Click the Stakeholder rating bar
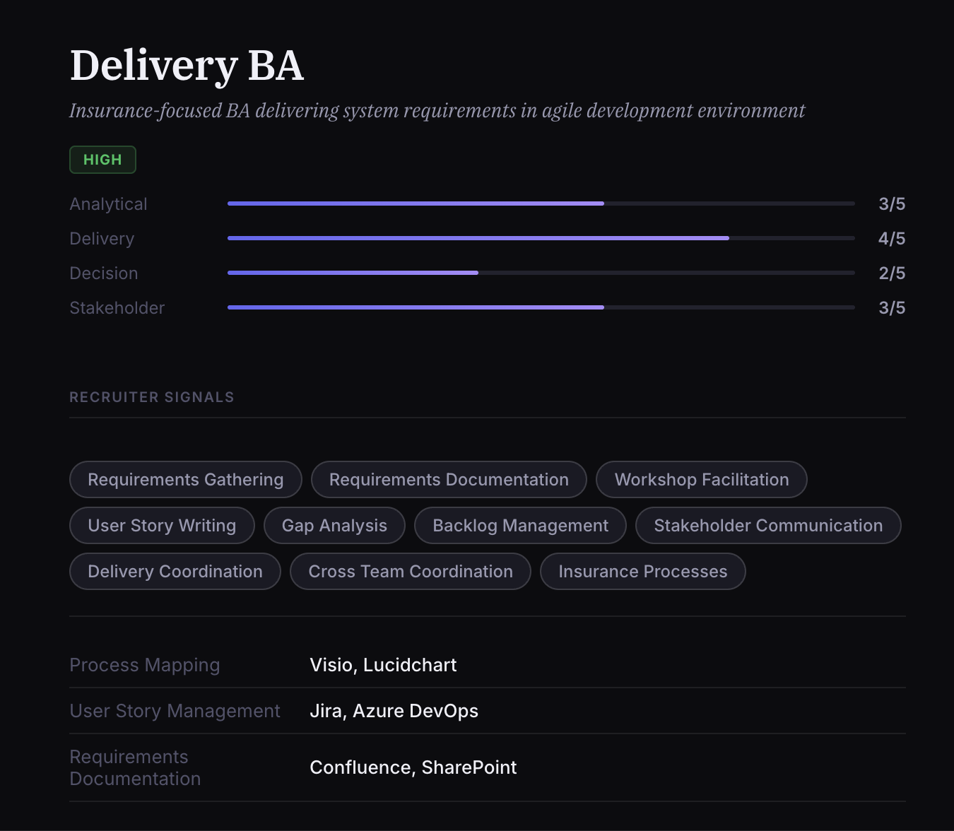The height and width of the screenshot is (831, 954). click(x=541, y=307)
